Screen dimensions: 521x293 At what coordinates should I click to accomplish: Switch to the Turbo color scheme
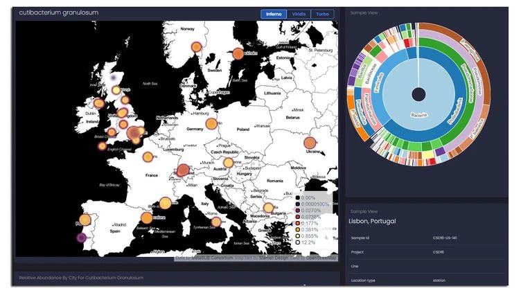click(x=322, y=14)
